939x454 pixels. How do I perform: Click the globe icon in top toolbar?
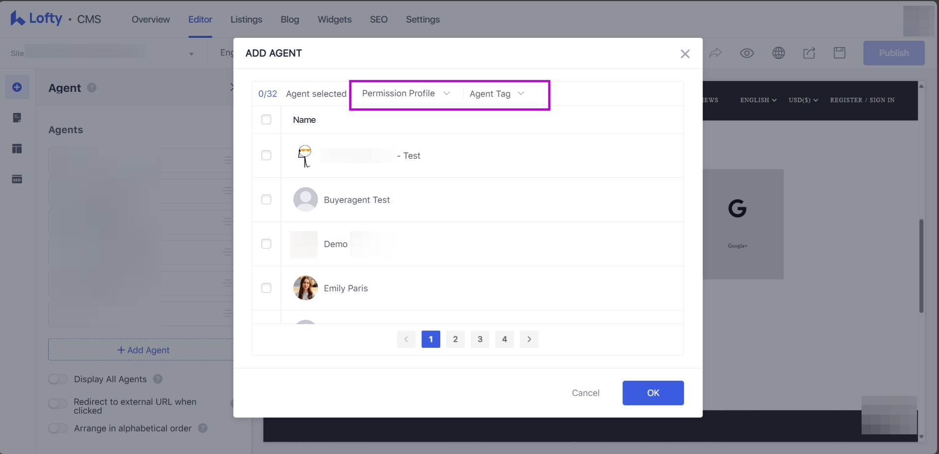pyautogui.click(x=778, y=53)
